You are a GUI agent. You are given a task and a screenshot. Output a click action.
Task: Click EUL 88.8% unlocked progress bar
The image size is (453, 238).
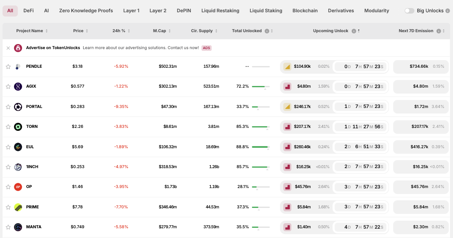(260, 147)
